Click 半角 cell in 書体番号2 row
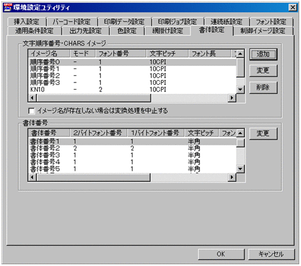301x266 pixels. pos(194,148)
